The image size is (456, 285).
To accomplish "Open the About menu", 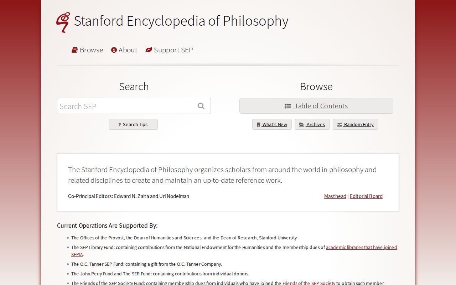I will pyautogui.click(x=128, y=50).
